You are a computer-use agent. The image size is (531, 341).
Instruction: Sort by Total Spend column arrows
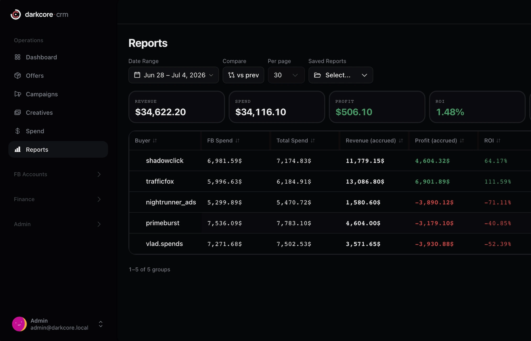coord(313,141)
